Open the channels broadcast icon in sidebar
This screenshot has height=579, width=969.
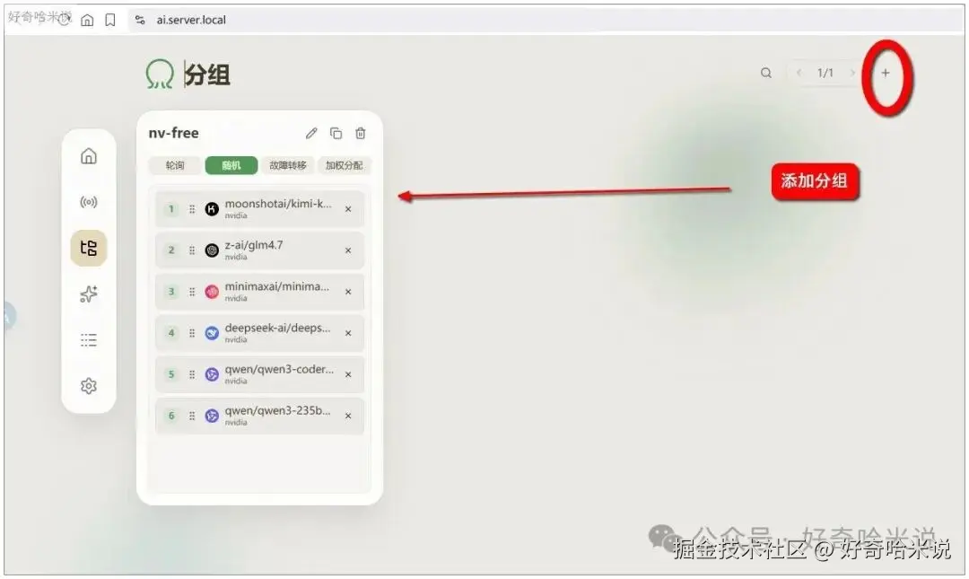point(88,202)
